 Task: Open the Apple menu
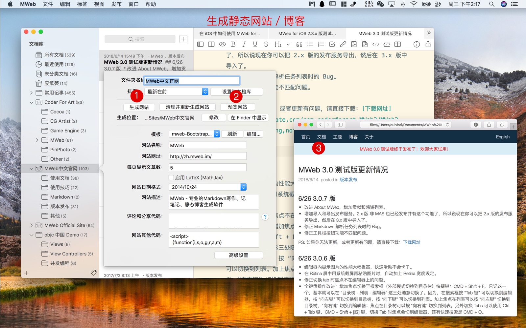click(10, 4)
